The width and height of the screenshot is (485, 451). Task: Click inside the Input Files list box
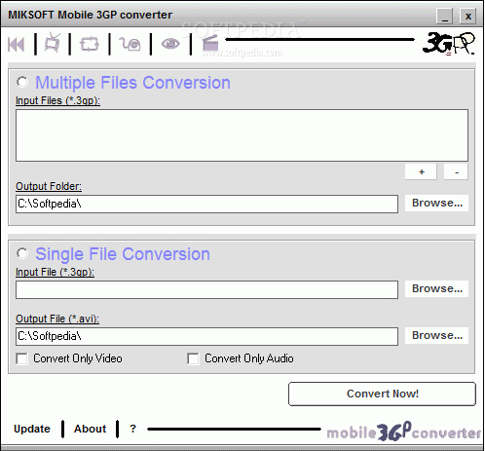(x=242, y=135)
